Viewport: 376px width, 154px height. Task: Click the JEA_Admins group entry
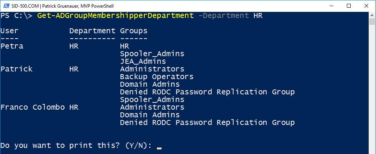click(x=143, y=62)
